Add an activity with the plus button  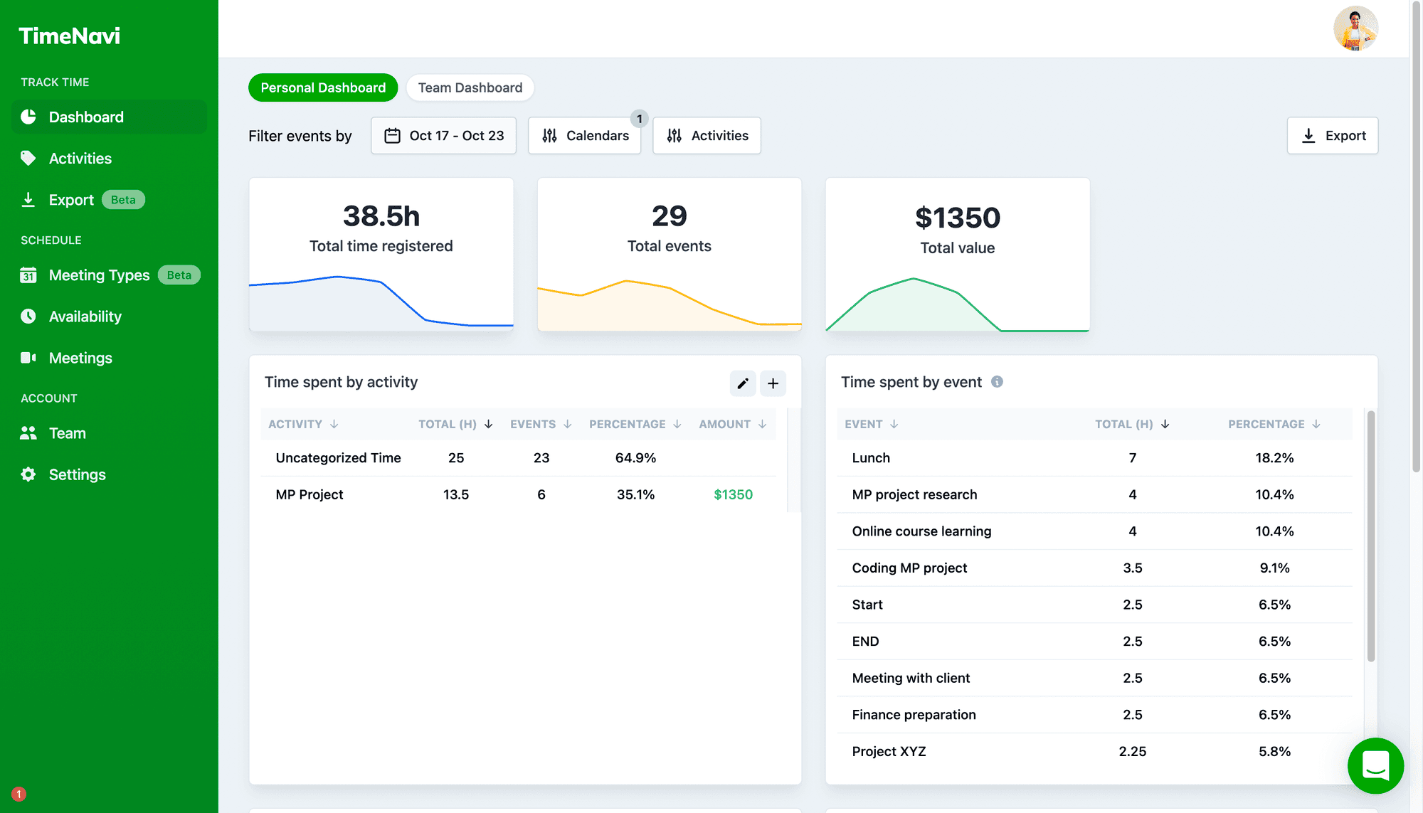point(773,383)
